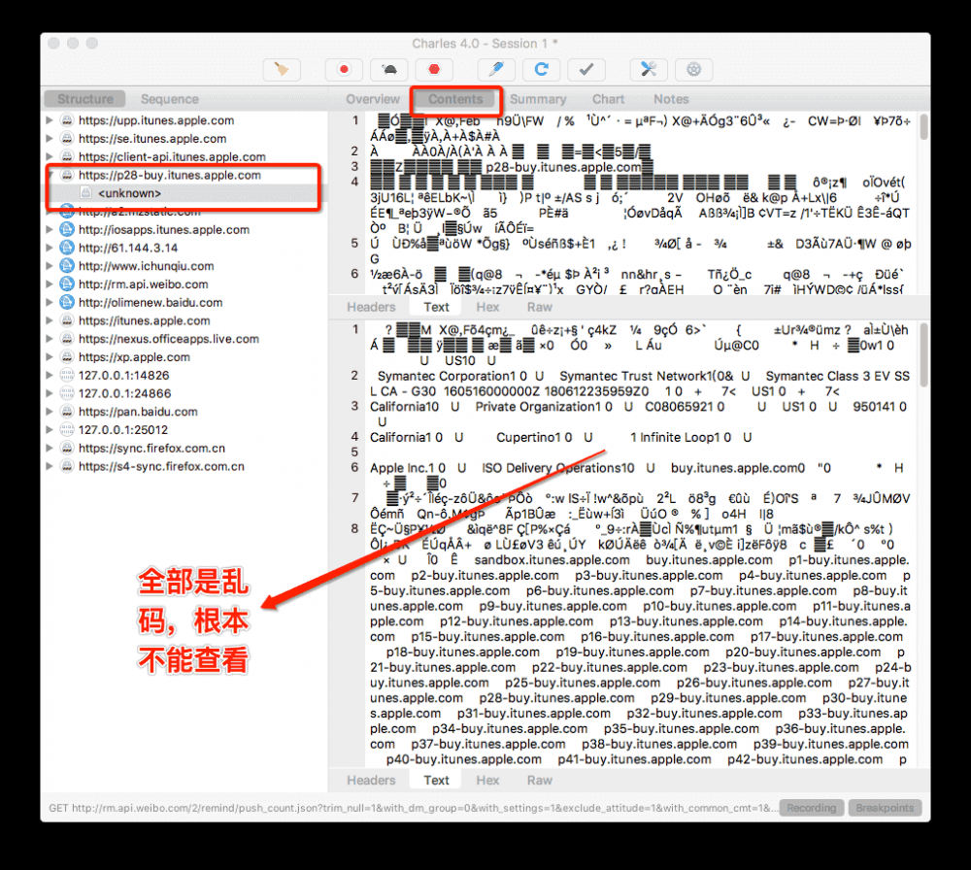The width and height of the screenshot is (971, 870).
Task: Click the red record traffic icon
Action: tap(343, 69)
